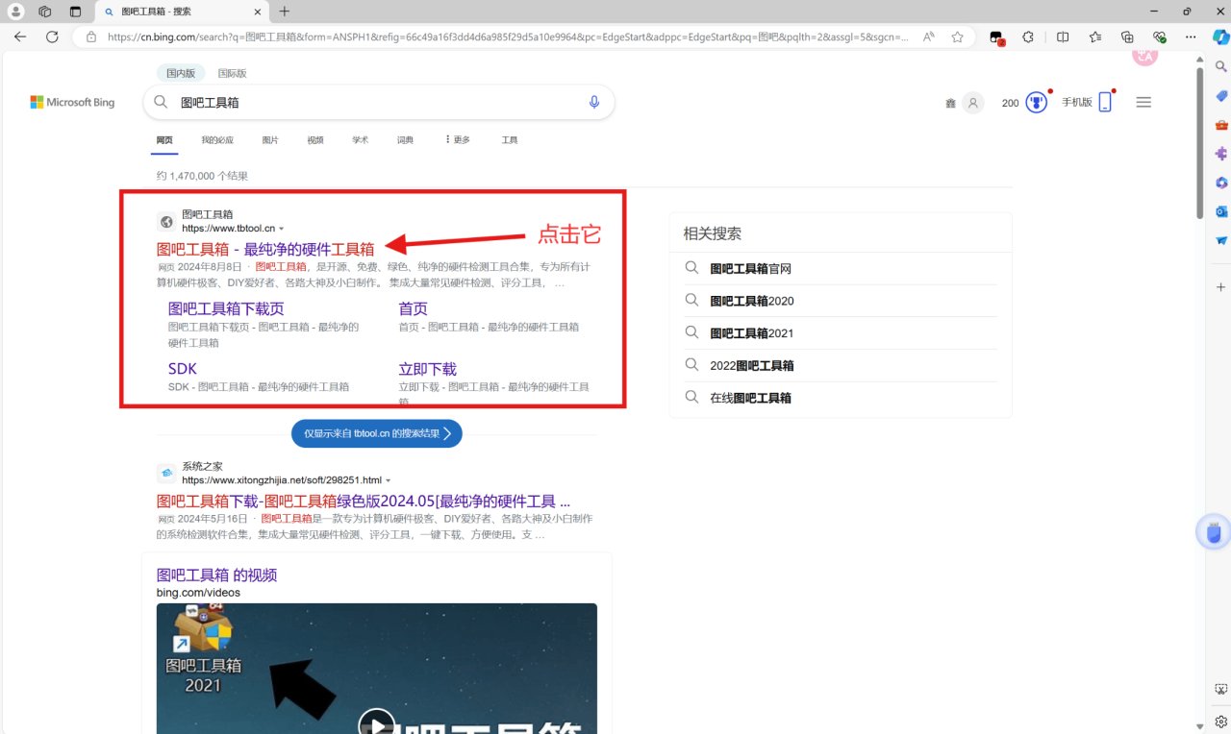This screenshot has width=1231, height=734.
Task: Select the 图片 tab
Action: tap(270, 140)
